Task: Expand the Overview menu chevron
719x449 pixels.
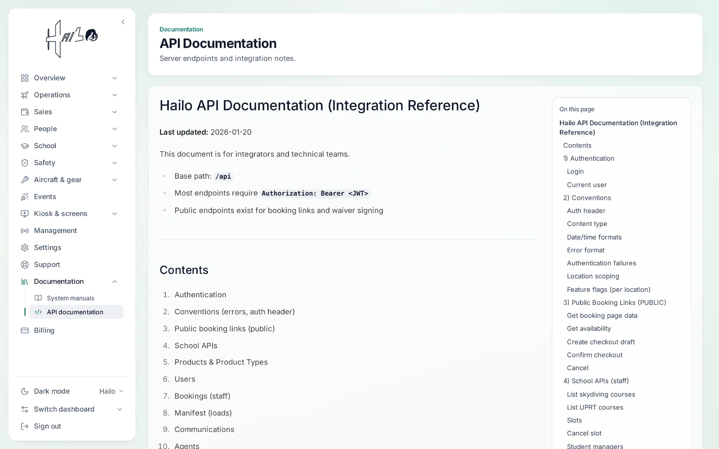Action: pyautogui.click(x=115, y=78)
